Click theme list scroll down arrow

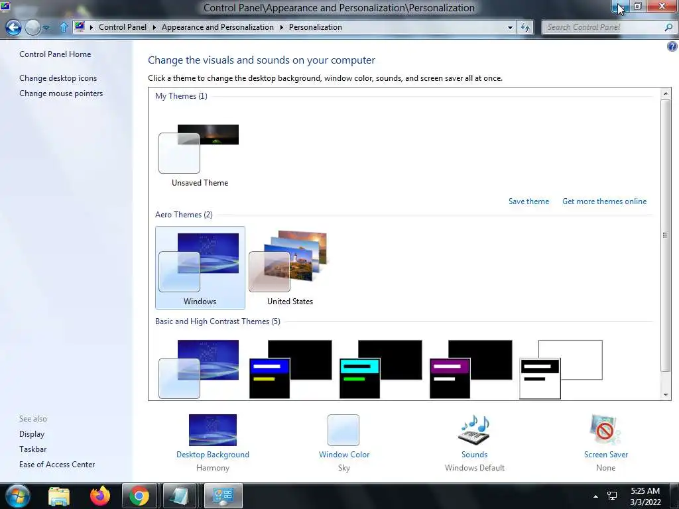pos(666,395)
